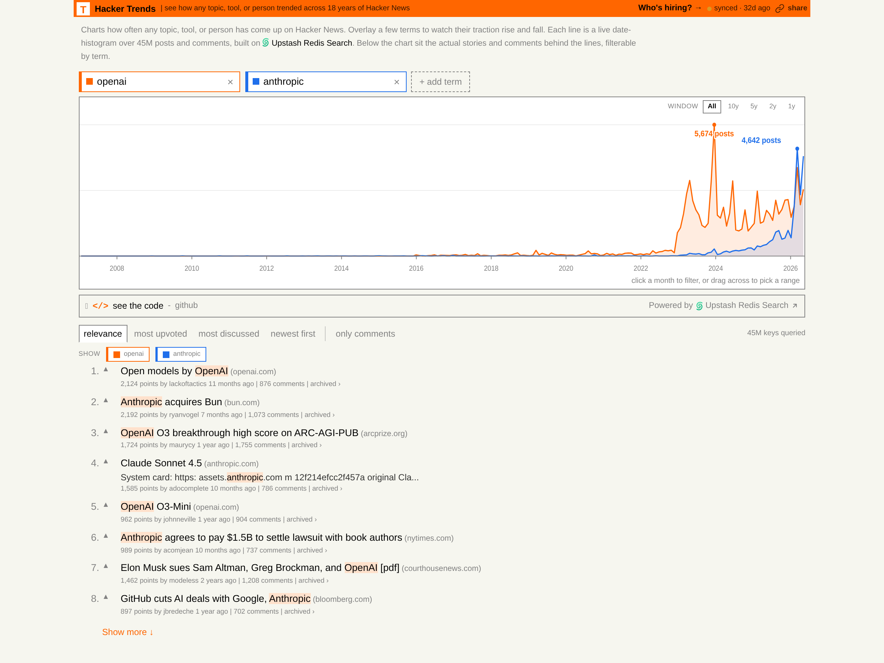This screenshot has height=663, width=884.
Task: Upvote the 'OpenAI O3-Mini' story
Action: point(106,505)
